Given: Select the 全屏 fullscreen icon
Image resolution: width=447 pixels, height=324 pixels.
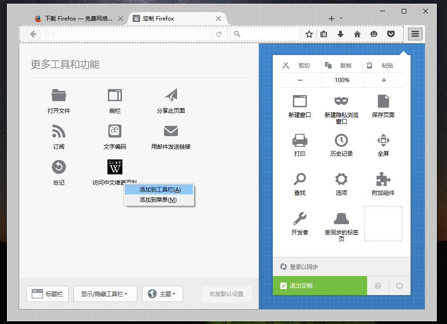Looking at the screenshot, I should click(383, 140).
